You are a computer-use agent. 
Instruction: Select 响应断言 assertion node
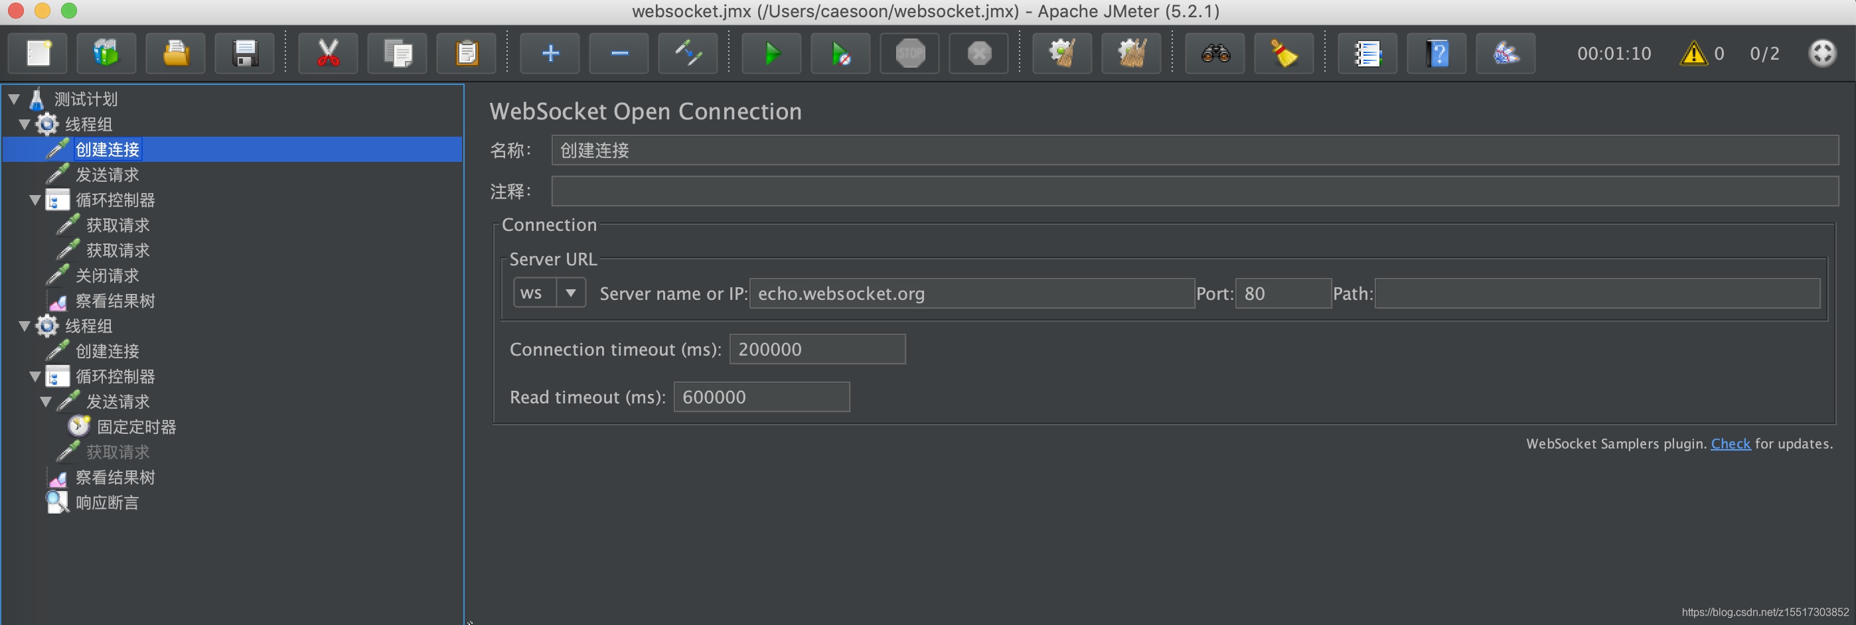click(108, 503)
